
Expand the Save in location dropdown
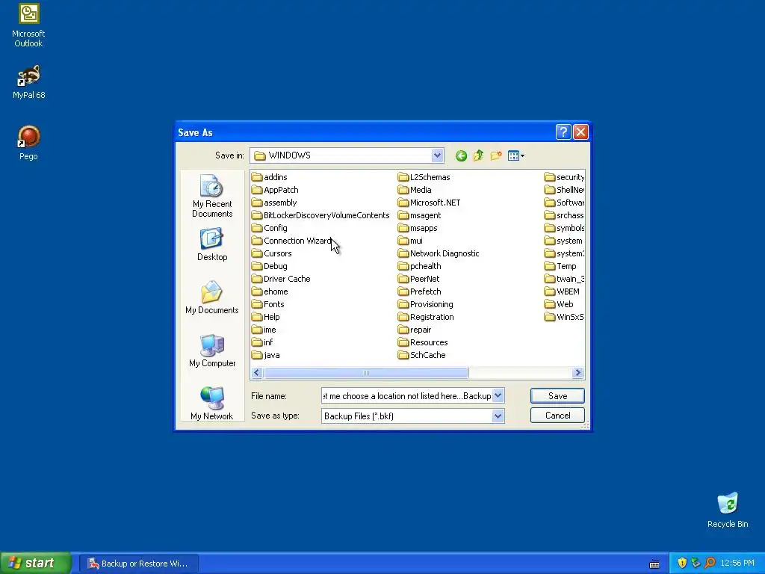(x=437, y=155)
